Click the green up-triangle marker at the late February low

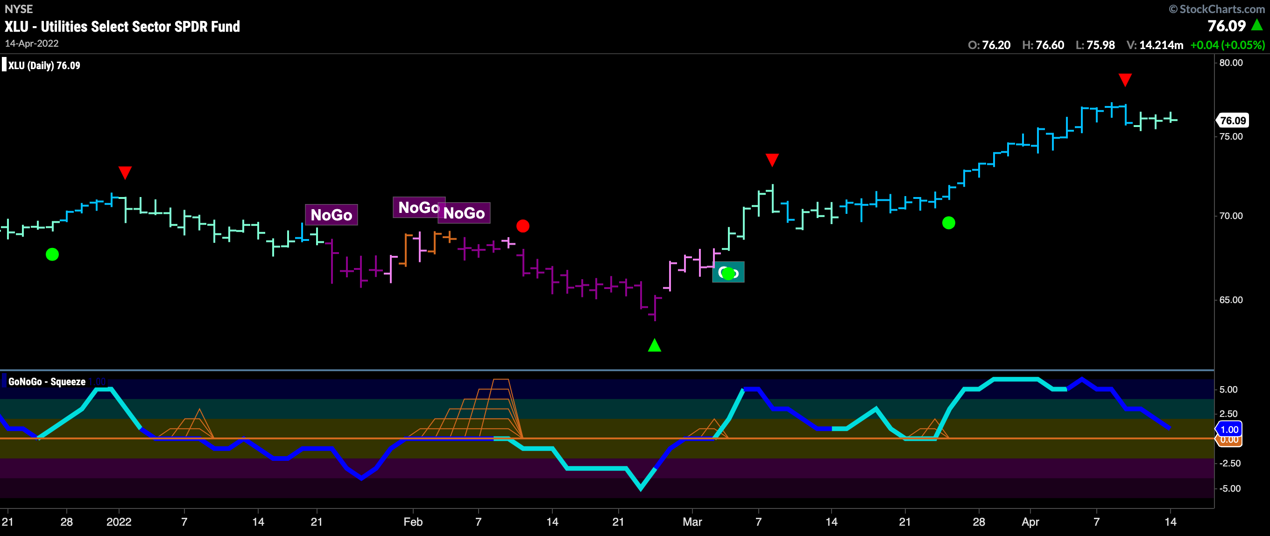click(654, 345)
